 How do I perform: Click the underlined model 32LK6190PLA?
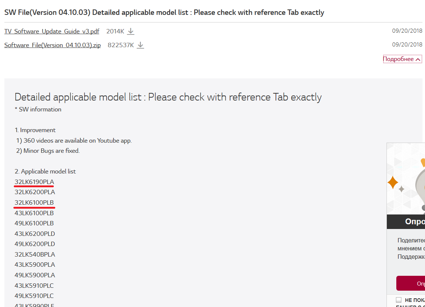(34, 182)
